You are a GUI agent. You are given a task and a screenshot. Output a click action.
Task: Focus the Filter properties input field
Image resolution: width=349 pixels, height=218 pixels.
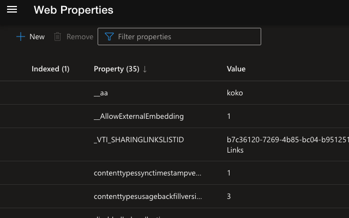[x=185, y=37]
